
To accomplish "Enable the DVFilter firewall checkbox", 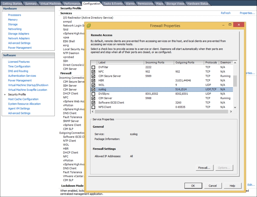I will point(93,67).
